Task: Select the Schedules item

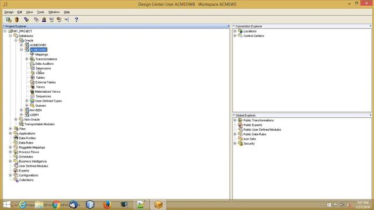Action: pos(26,157)
